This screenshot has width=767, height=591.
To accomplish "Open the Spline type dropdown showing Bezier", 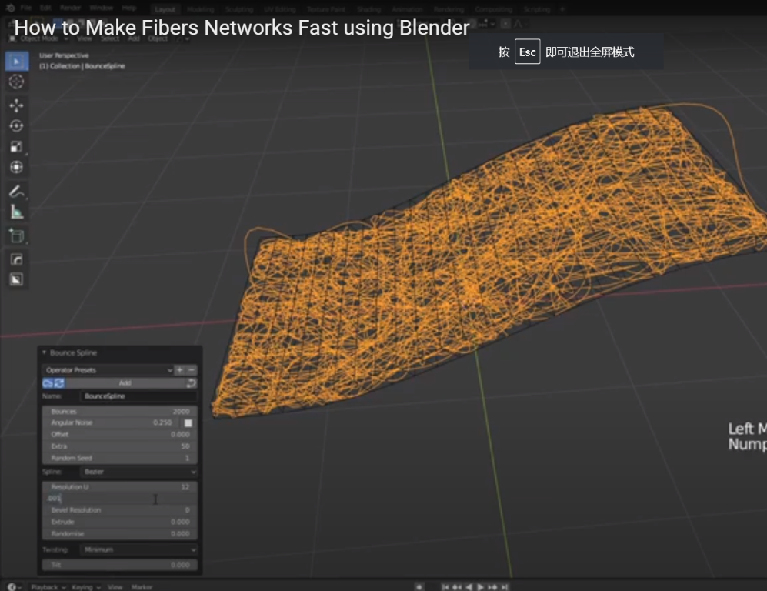I will click(139, 472).
